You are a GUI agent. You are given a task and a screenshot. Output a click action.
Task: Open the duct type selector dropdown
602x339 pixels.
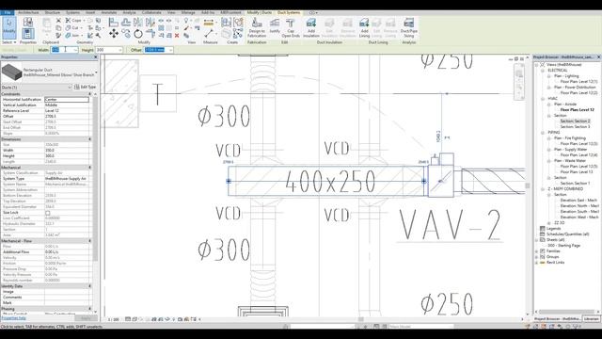point(96,73)
